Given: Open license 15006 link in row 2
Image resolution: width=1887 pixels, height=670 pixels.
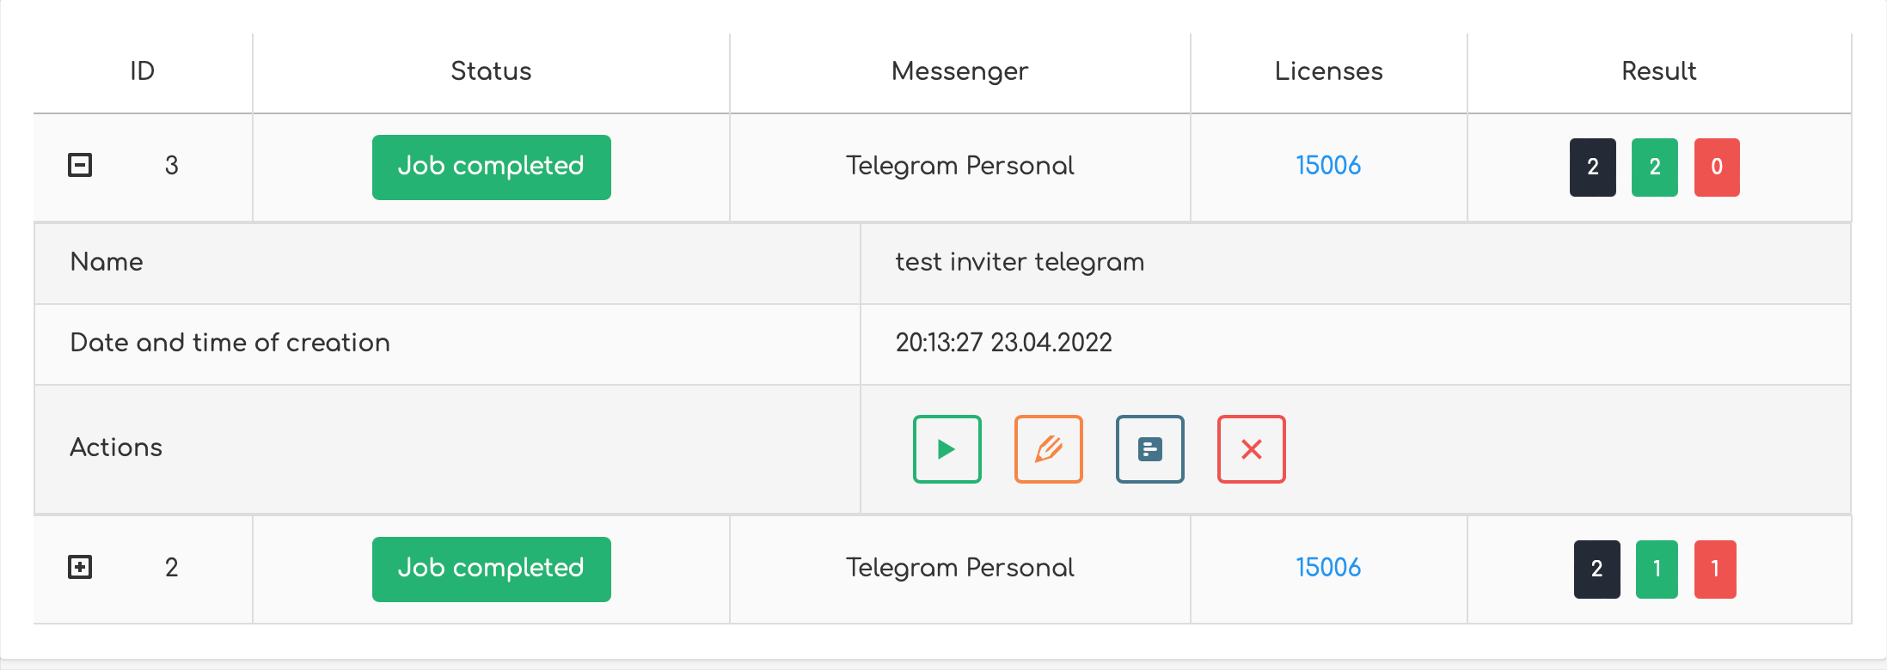Looking at the screenshot, I should click(x=1328, y=567).
